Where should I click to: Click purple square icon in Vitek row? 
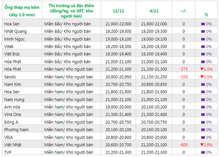pyautogui.click(x=203, y=46)
